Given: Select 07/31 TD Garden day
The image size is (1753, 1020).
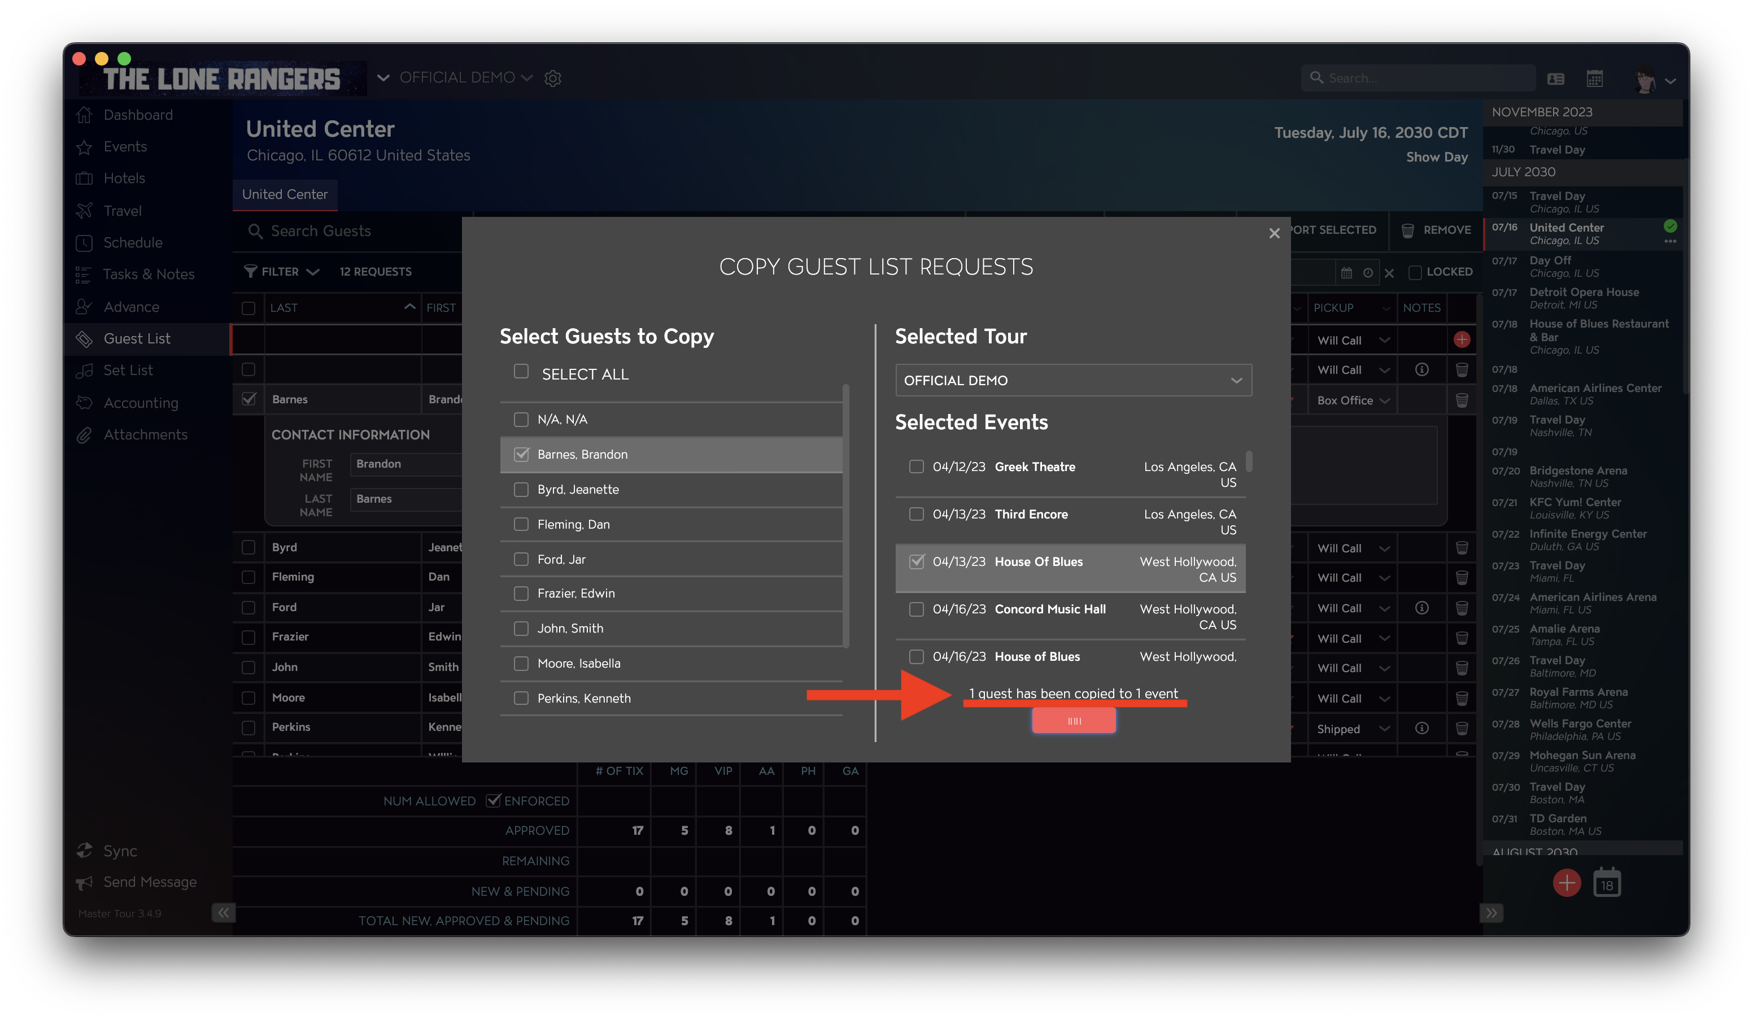Looking at the screenshot, I should [x=1582, y=825].
